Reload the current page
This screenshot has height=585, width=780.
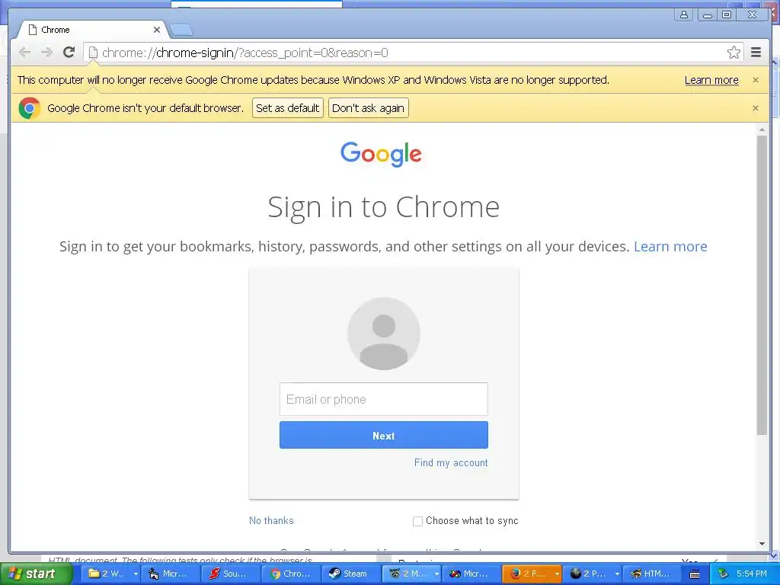tap(69, 53)
